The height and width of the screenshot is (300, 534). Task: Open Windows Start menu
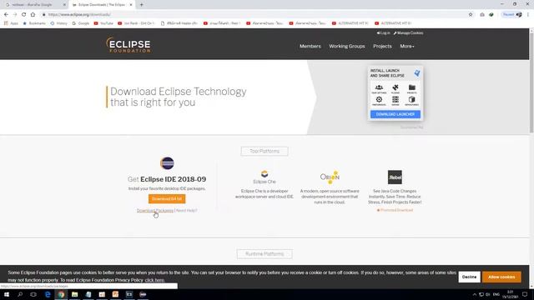[x=7, y=294]
